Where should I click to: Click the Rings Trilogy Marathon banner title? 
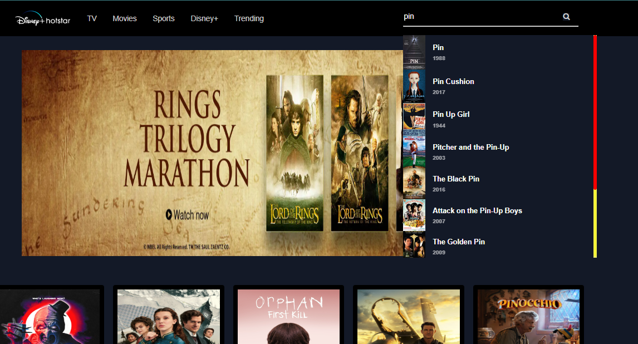(x=187, y=138)
